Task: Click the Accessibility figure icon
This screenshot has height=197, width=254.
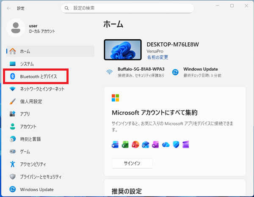Action: pyautogui.click(x=12, y=164)
